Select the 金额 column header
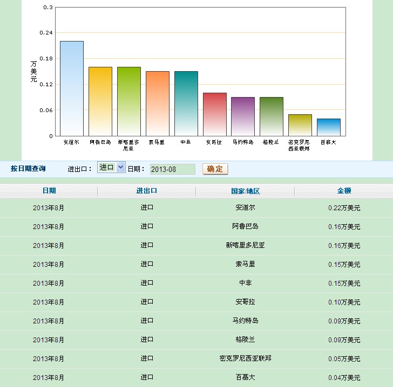Screen dimensions: 393x387 [x=344, y=191]
